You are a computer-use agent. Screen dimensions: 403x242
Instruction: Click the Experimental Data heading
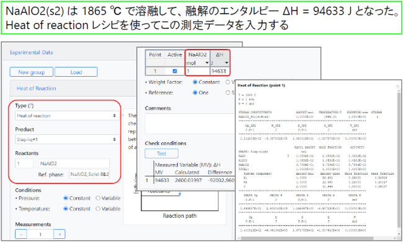pos(32,53)
